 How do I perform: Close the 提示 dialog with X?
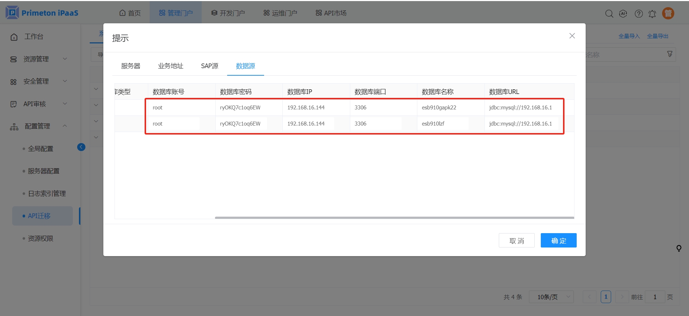click(572, 36)
